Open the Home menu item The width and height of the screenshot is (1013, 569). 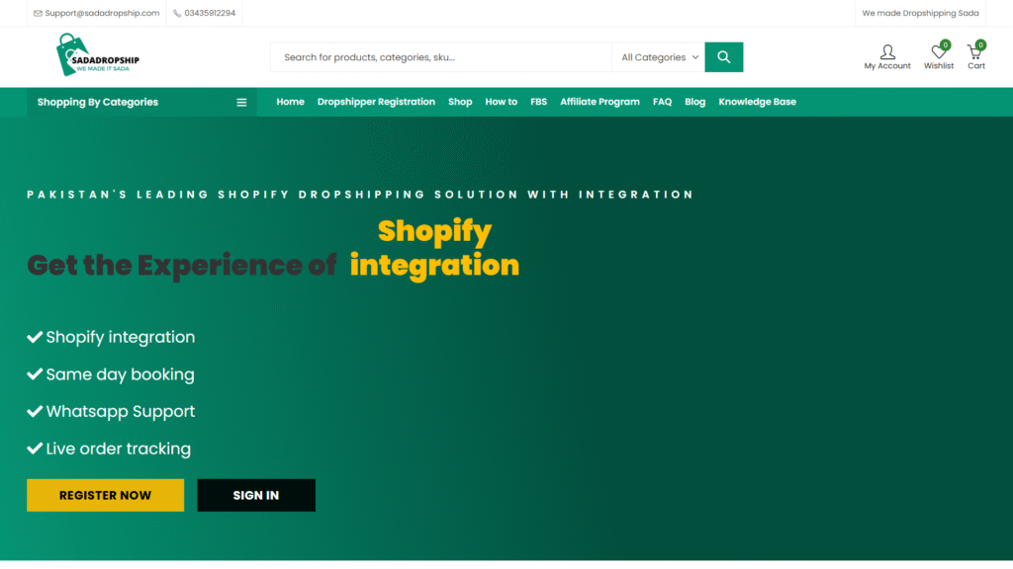pos(290,102)
